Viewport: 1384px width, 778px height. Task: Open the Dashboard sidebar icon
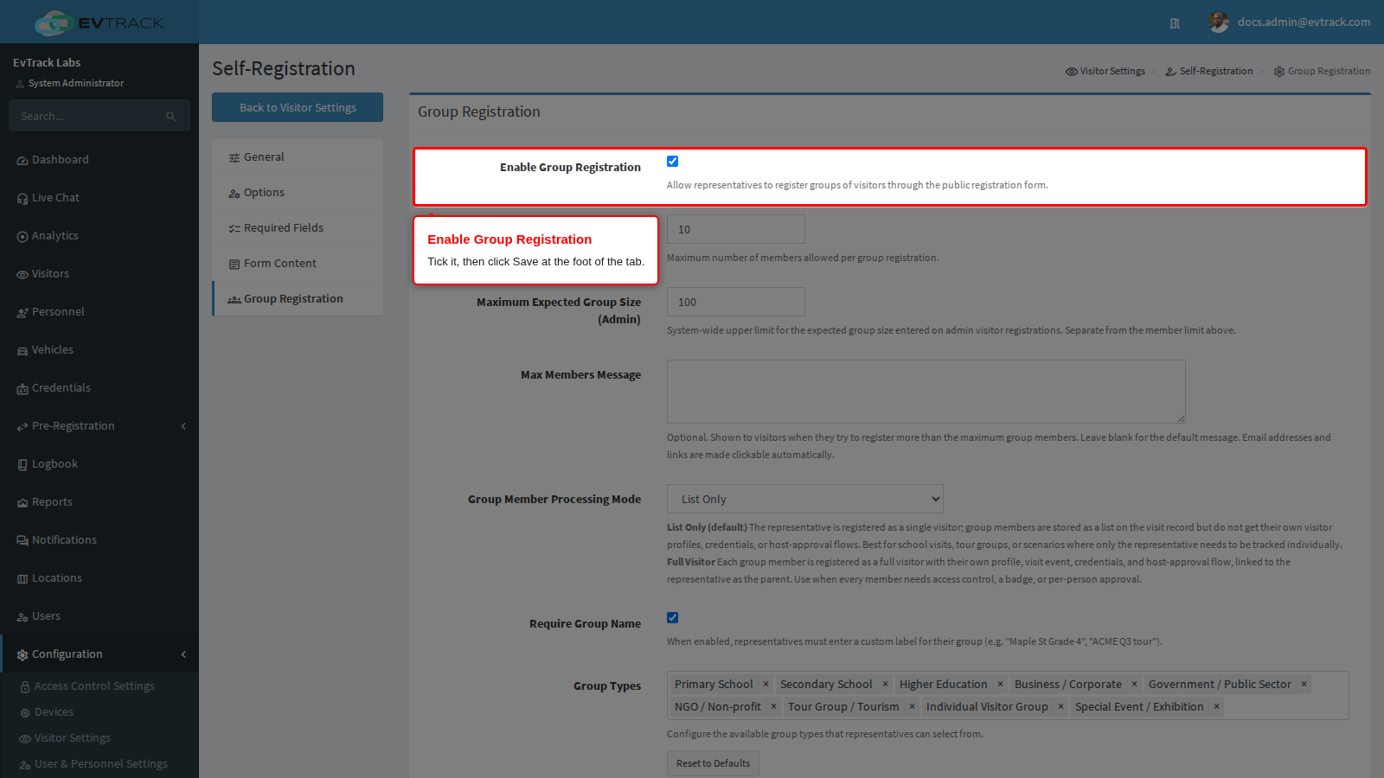click(22, 160)
